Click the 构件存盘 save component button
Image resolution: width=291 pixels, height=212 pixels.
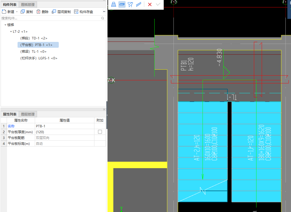(x=84, y=12)
